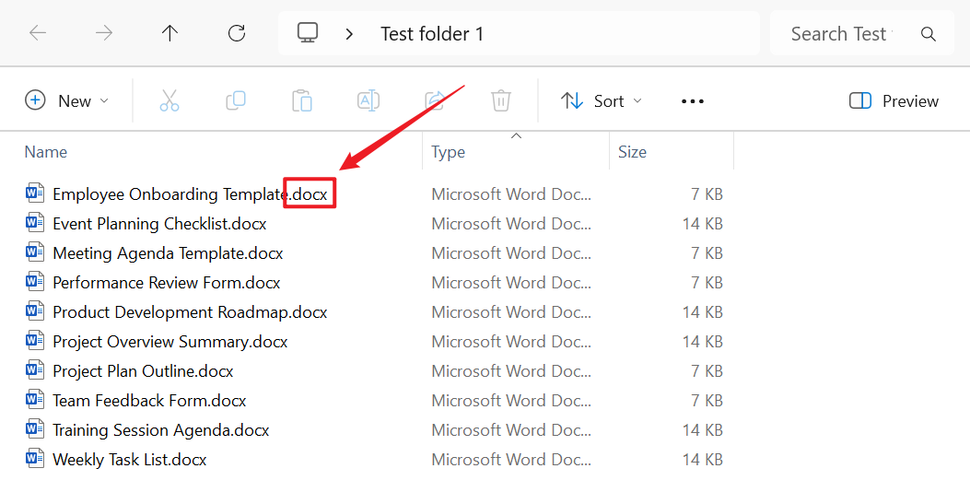Screen dimensions: 970x492
Task: Click the Rename icon in toolbar
Action: 368,101
